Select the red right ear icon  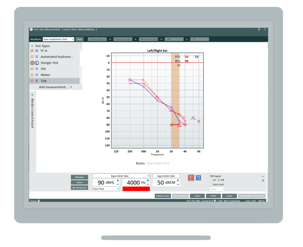(x=191, y=177)
